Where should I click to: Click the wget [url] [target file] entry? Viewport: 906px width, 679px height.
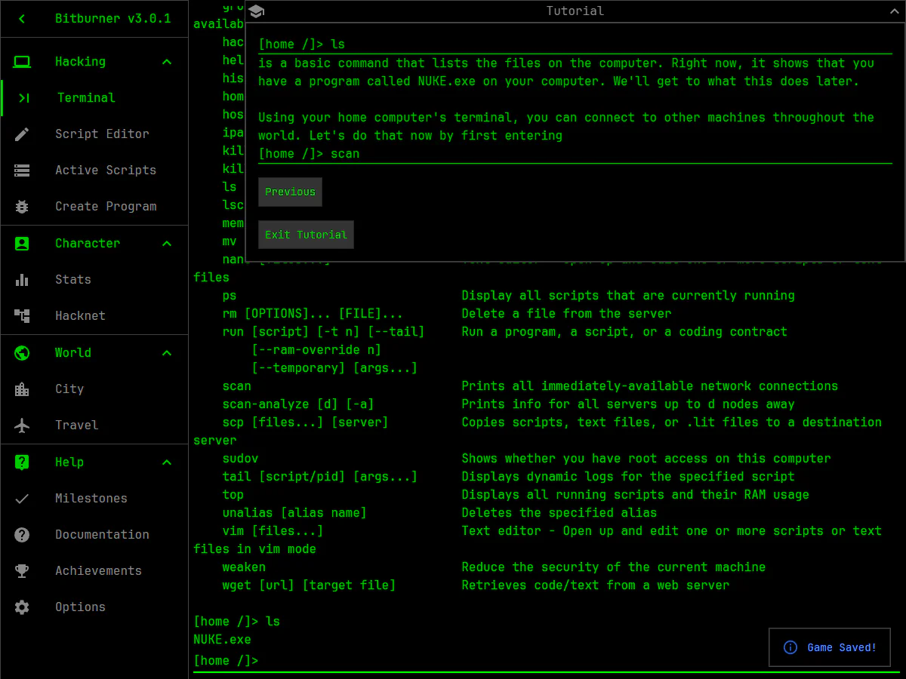tap(309, 585)
